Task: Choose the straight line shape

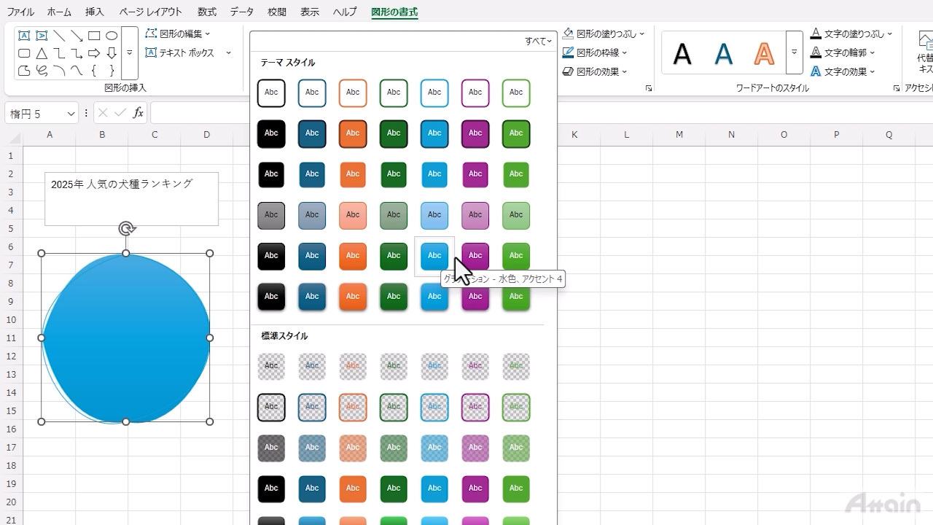Action: (59, 36)
